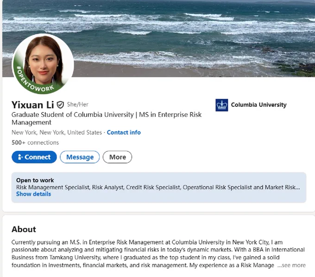Open the profile photo with Open To Work frame
The height and width of the screenshot is (277, 315).
point(43,63)
